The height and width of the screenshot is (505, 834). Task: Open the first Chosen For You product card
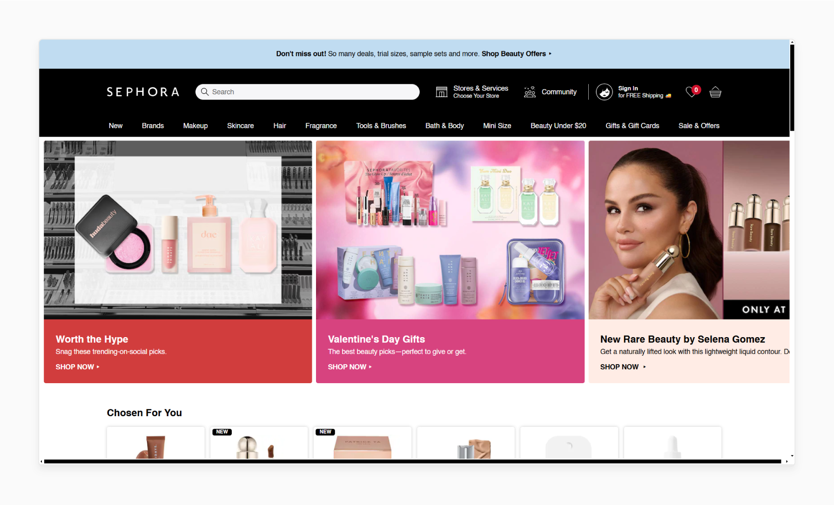pos(155,443)
